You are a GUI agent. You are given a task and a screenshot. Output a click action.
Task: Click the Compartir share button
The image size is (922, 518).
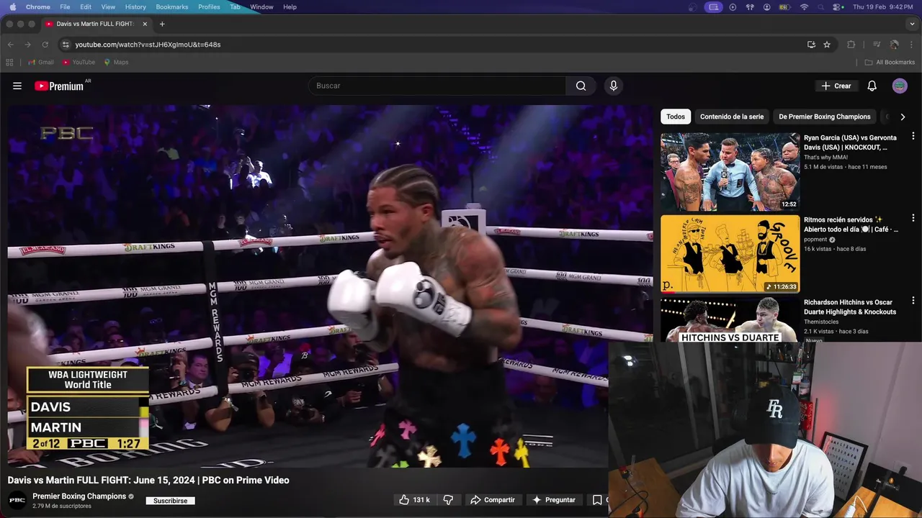493,499
